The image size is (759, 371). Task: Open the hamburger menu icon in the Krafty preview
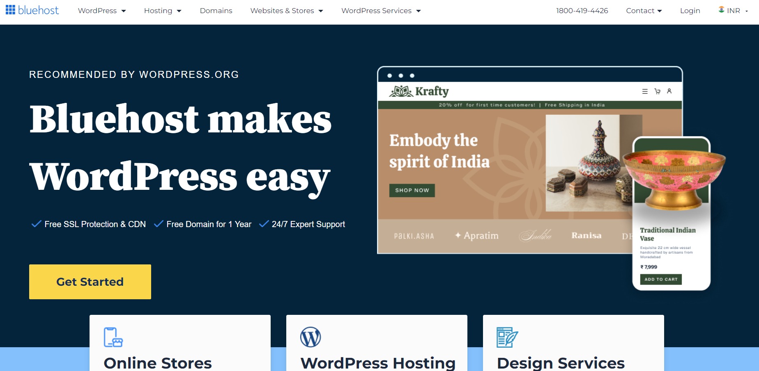[645, 91]
